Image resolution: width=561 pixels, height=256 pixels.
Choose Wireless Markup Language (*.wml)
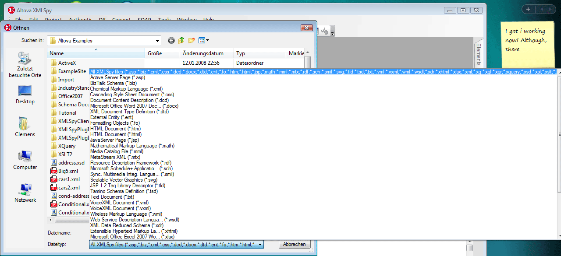(126, 214)
